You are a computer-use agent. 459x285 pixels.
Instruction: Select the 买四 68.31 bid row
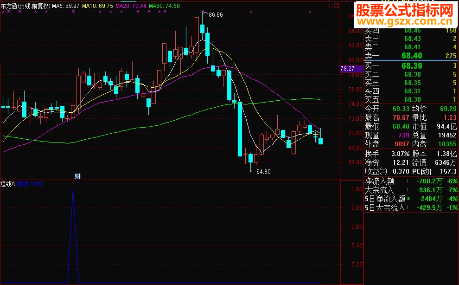tap(410, 91)
